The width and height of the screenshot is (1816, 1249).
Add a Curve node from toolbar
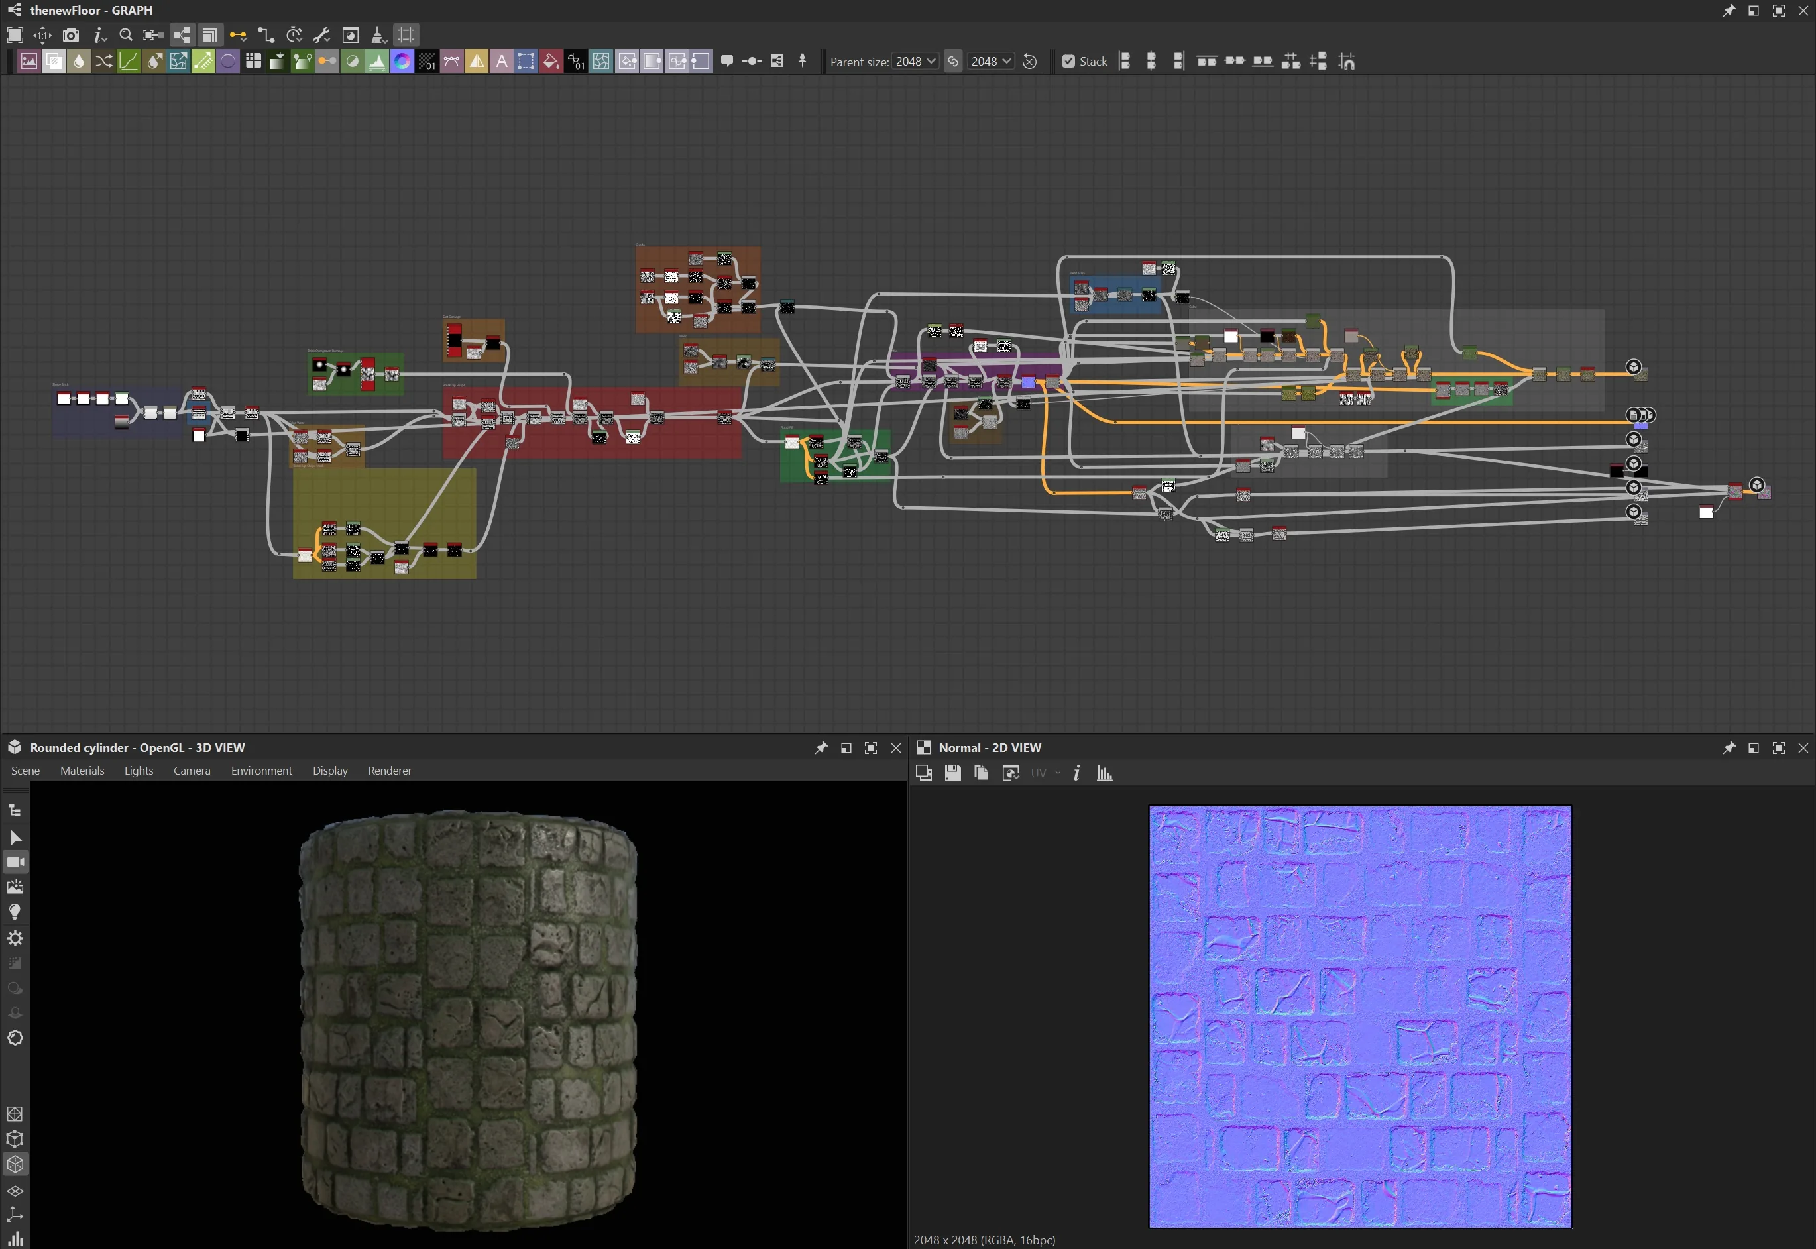[x=129, y=61]
